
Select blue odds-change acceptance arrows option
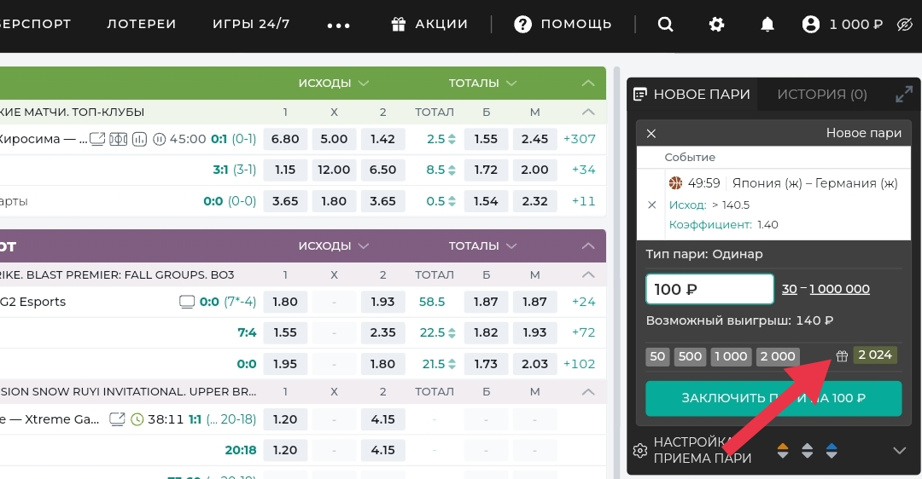[x=832, y=451]
